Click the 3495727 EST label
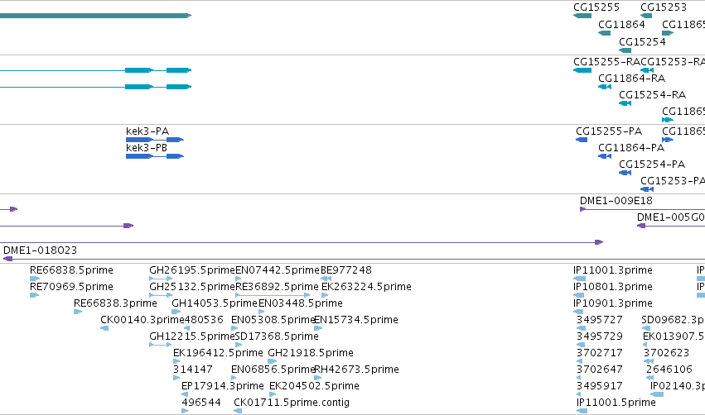This screenshot has width=705, height=415. [600, 320]
